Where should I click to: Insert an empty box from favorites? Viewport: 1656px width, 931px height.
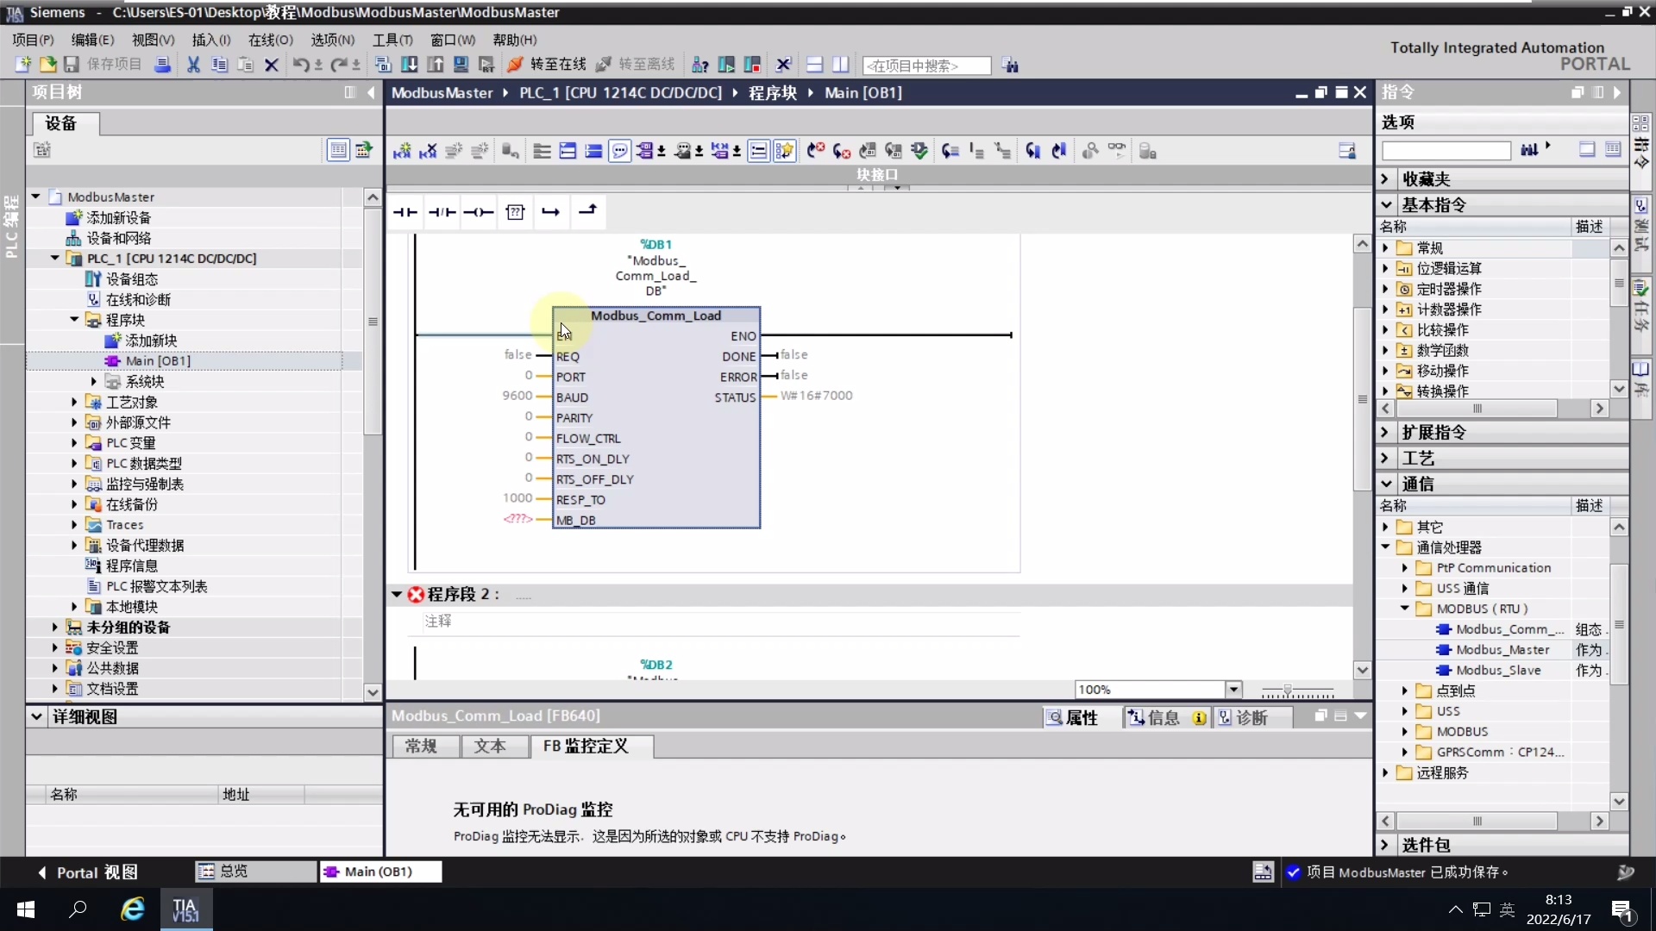pyautogui.click(x=516, y=212)
